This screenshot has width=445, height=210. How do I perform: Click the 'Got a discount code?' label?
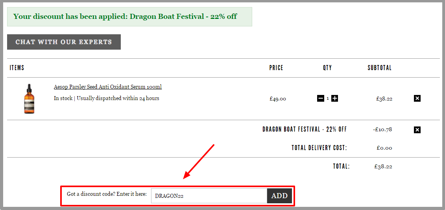(x=107, y=194)
